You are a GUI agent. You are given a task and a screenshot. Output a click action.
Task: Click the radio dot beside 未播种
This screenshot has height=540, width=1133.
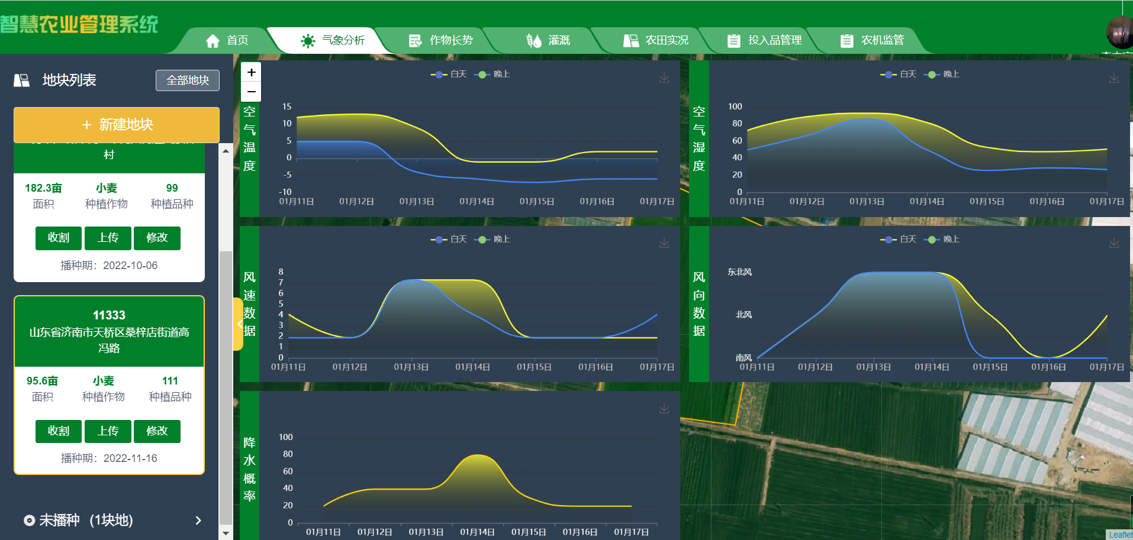(29, 520)
